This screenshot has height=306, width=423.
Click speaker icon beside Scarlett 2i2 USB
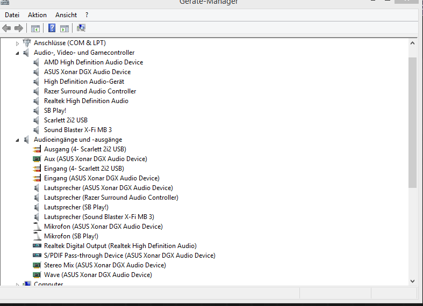click(x=36, y=120)
